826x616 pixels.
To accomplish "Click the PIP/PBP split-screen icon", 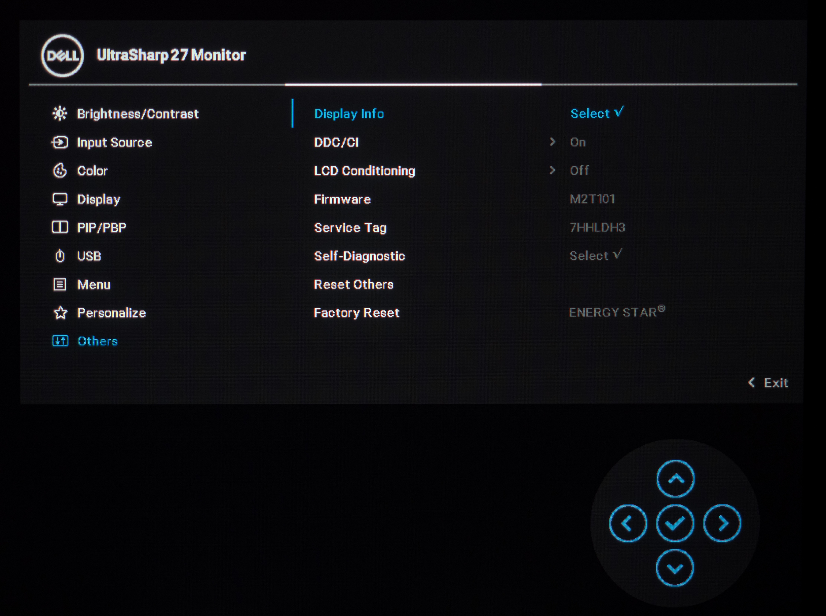I will (x=60, y=227).
